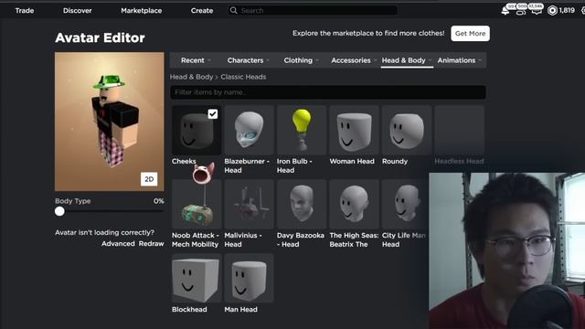
Task: Select the Blazeburner Head thumbnail
Action: 249,130
